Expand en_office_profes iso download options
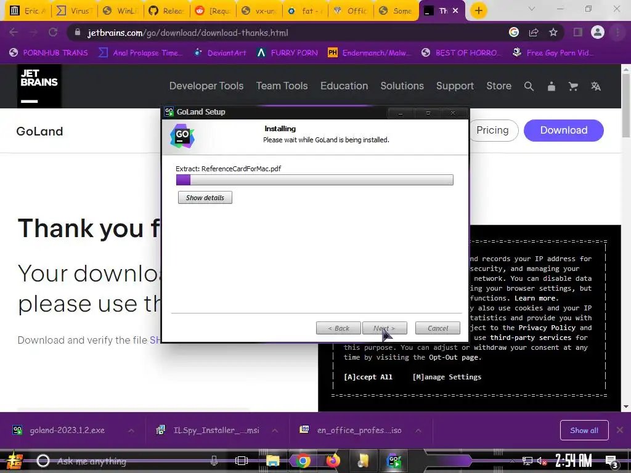Image resolution: width=631 pixels, height=473 pixels. [x=418, y=431]
